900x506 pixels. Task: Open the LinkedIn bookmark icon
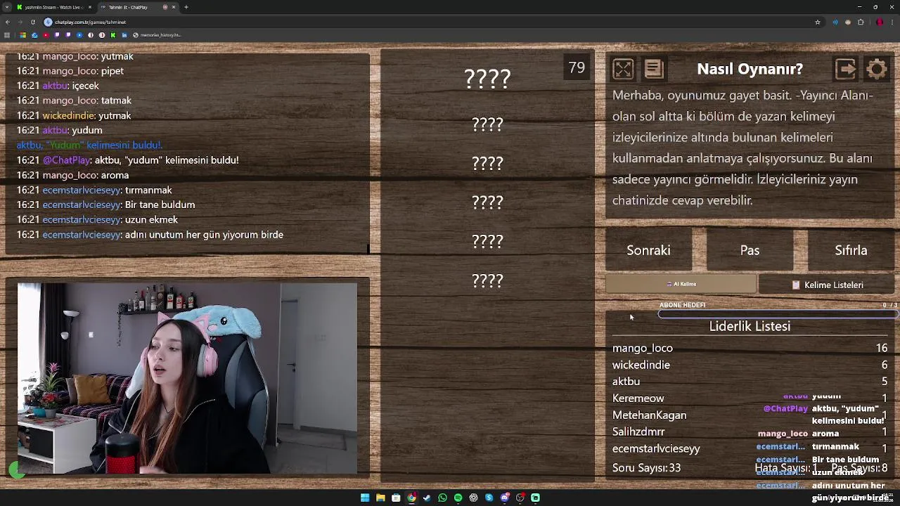[x=124, y=35]
